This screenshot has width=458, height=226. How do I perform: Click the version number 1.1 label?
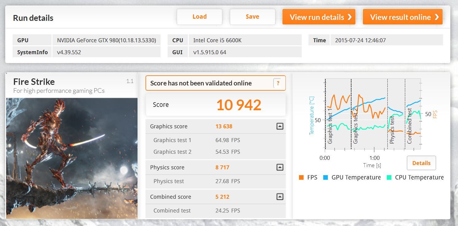[130, 81]
